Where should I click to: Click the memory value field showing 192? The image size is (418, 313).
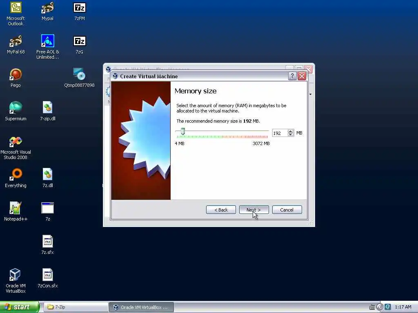pyautogui.click(x=280, y=133)
